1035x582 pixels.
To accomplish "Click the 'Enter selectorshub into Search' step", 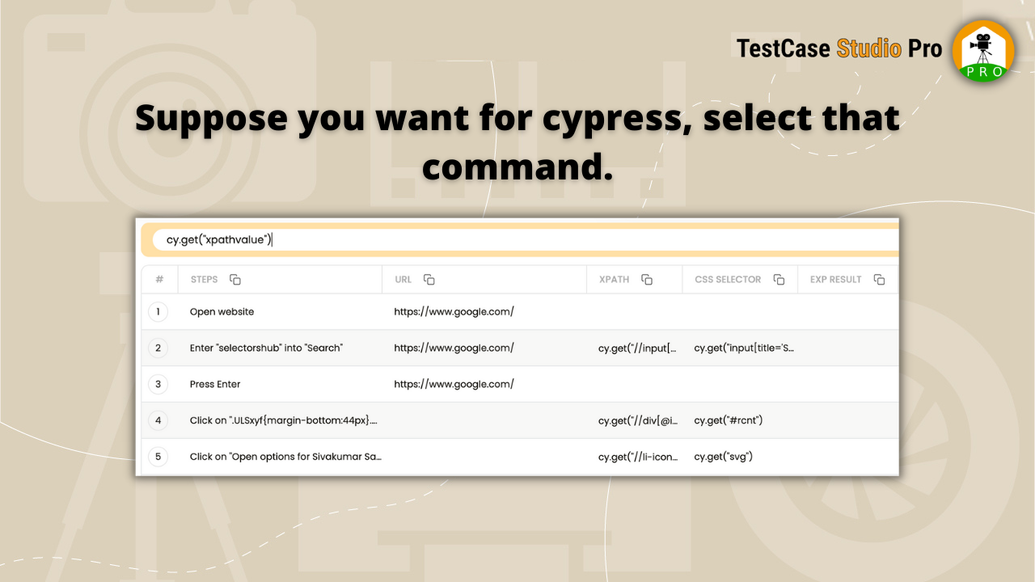I will [x=268, y=348].
